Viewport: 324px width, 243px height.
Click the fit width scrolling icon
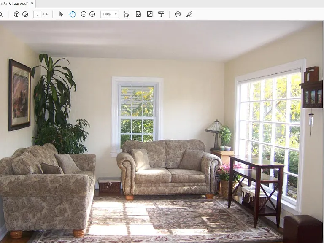(127, 14)
